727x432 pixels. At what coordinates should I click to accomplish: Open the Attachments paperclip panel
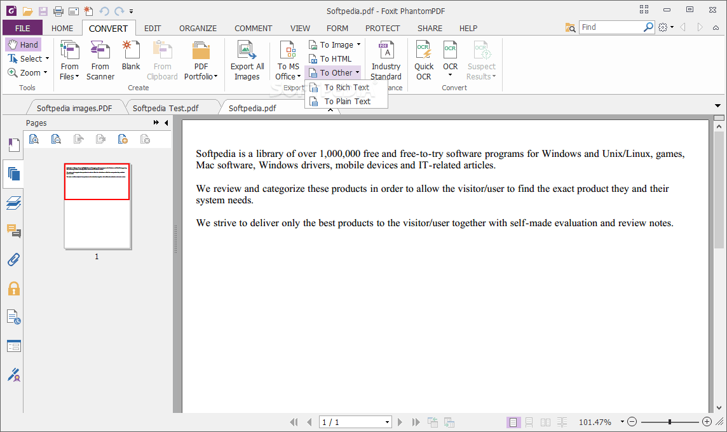pyautogui.click(x=13, y=260)
